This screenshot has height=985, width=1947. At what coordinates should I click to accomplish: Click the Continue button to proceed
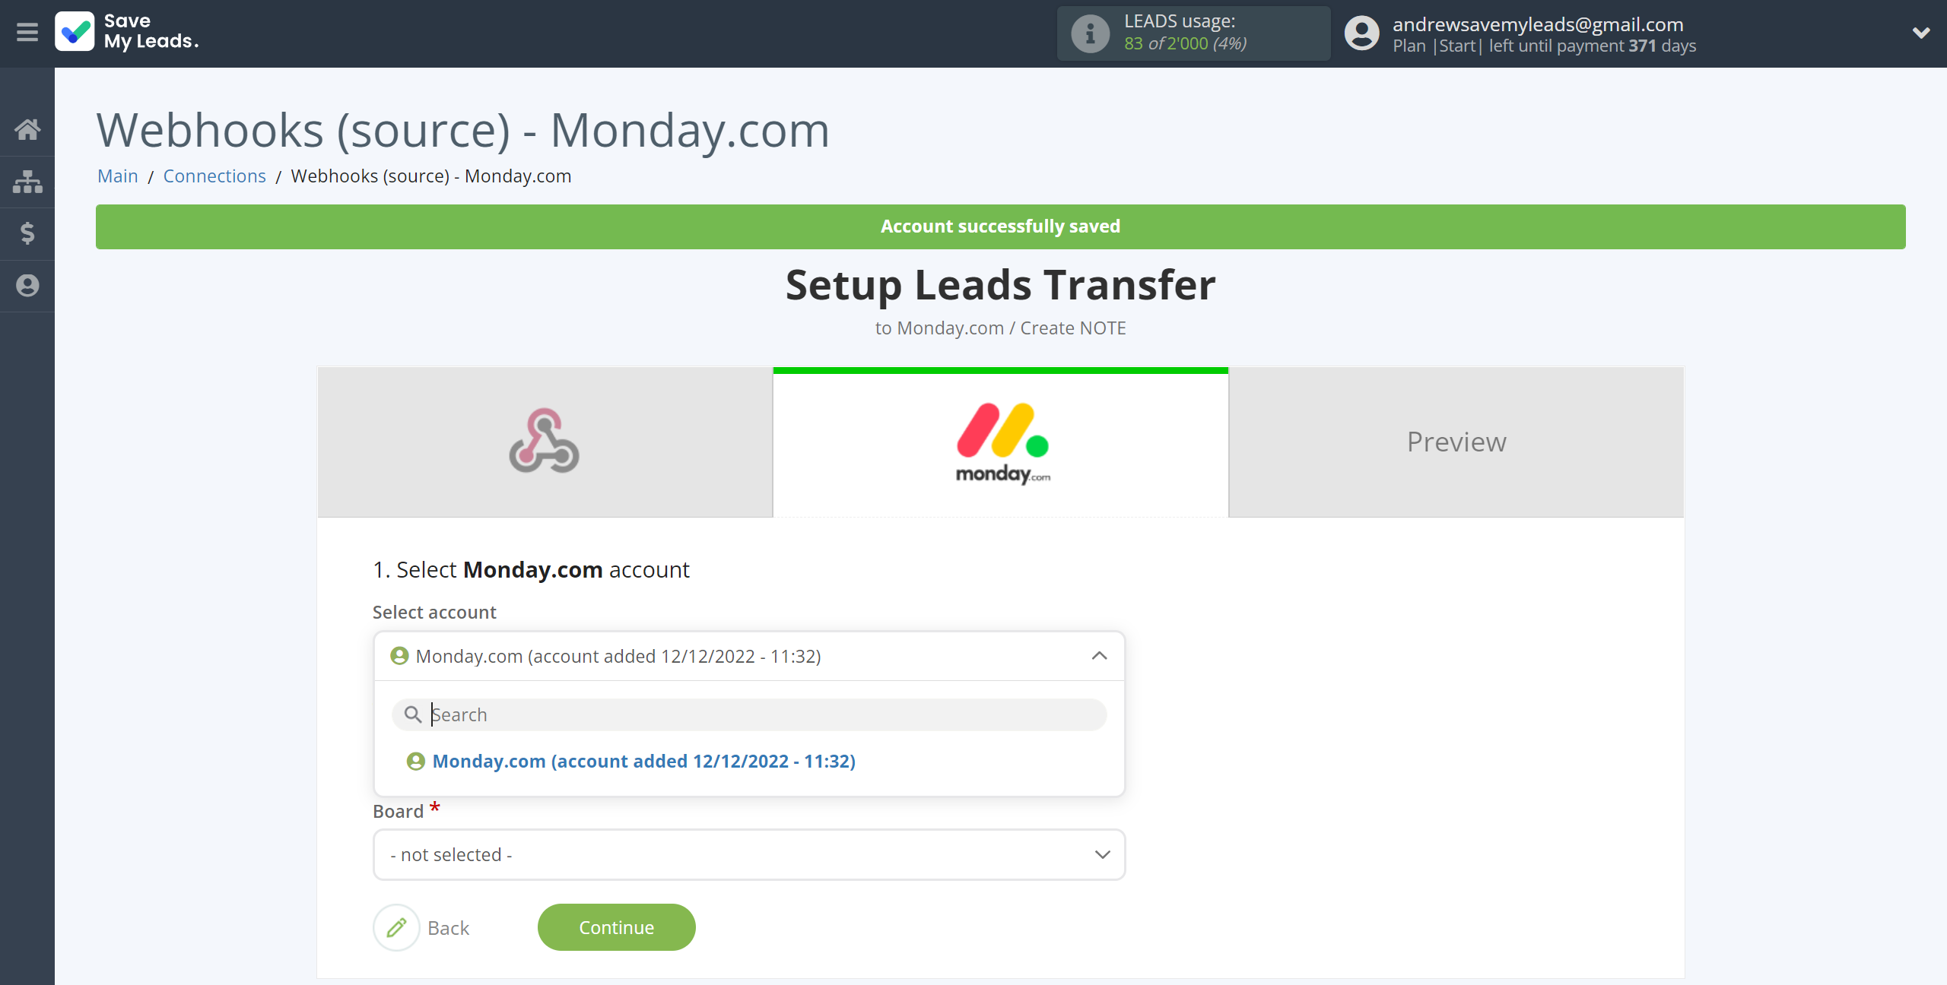(x=616, y=927)
